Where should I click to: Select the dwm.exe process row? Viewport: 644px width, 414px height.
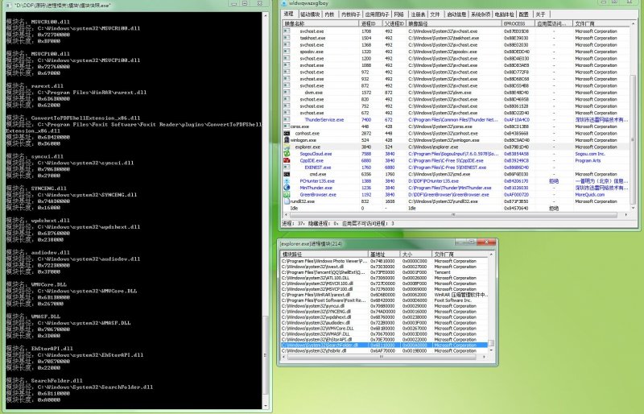[456, 93]
